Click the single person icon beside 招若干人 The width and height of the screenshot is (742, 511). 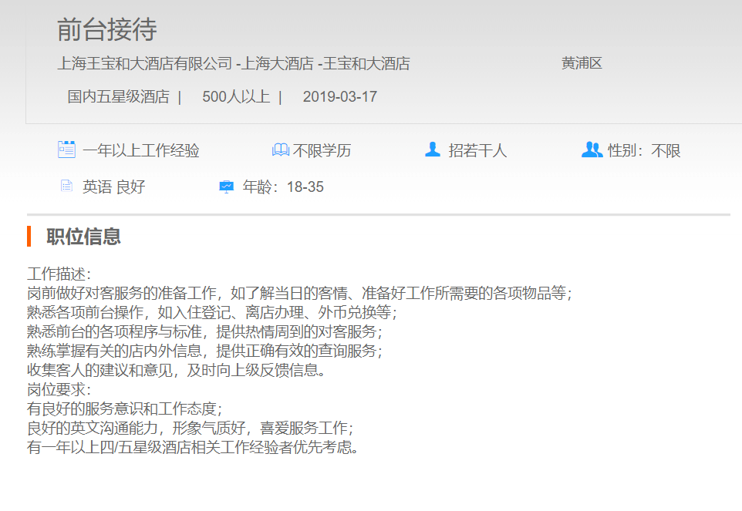(x=433, y=150)
